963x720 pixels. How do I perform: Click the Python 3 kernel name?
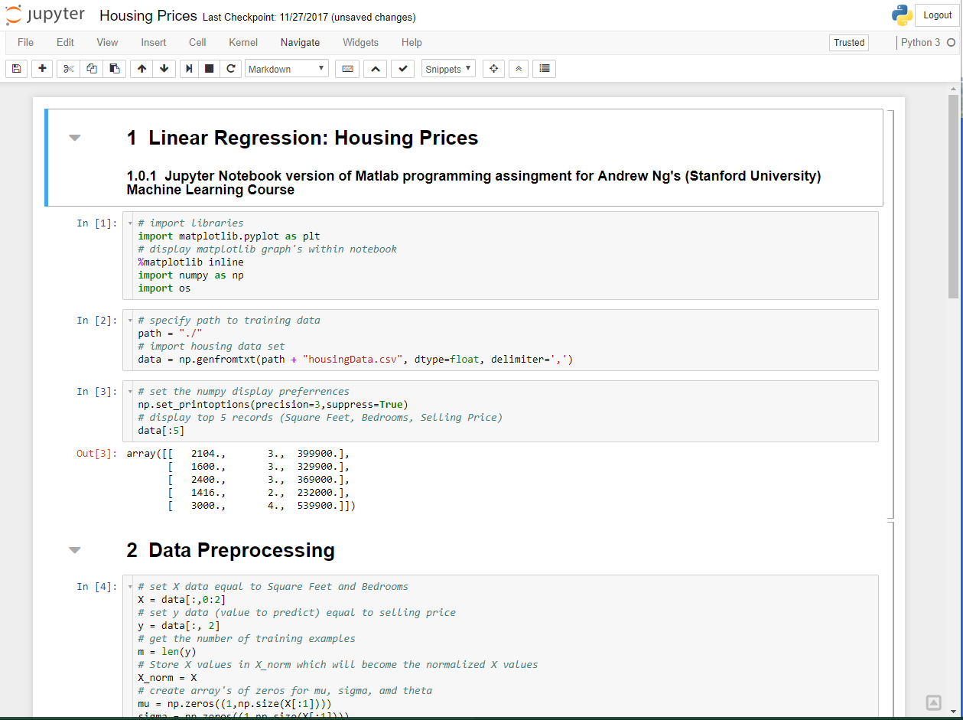(x=920, y=43)
